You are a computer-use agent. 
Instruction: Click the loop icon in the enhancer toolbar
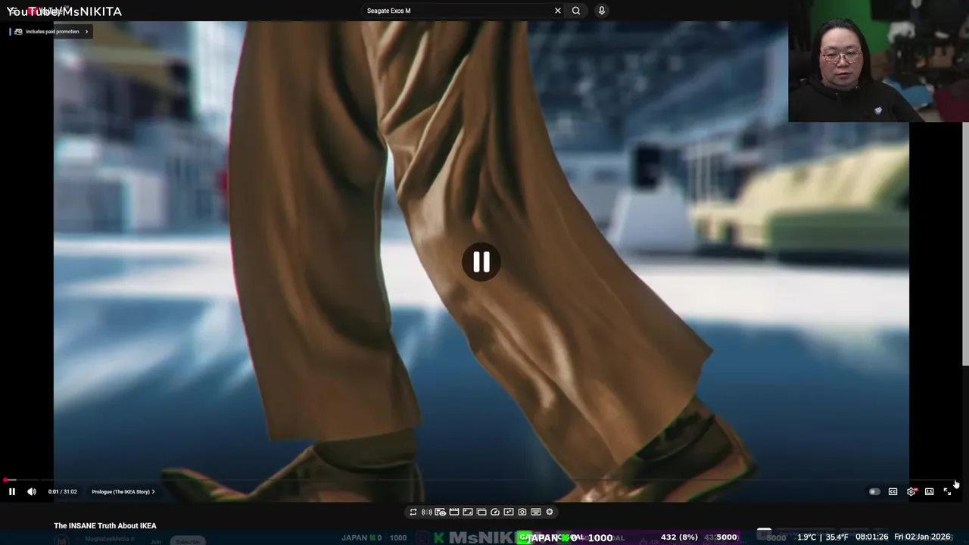point(413,512)
